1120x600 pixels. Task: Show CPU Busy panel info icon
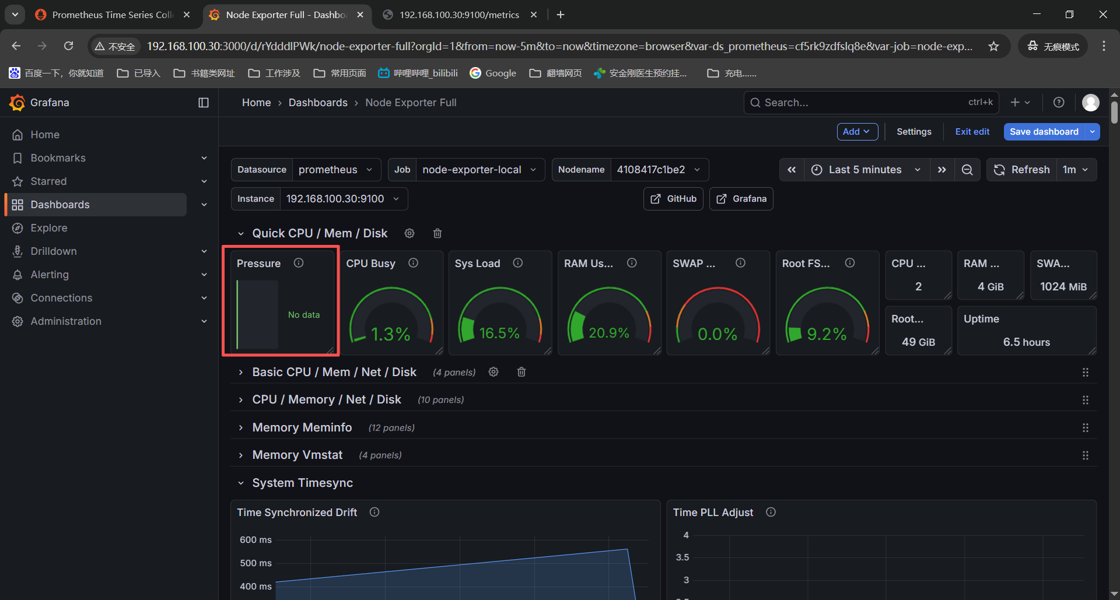pos(413,263)
